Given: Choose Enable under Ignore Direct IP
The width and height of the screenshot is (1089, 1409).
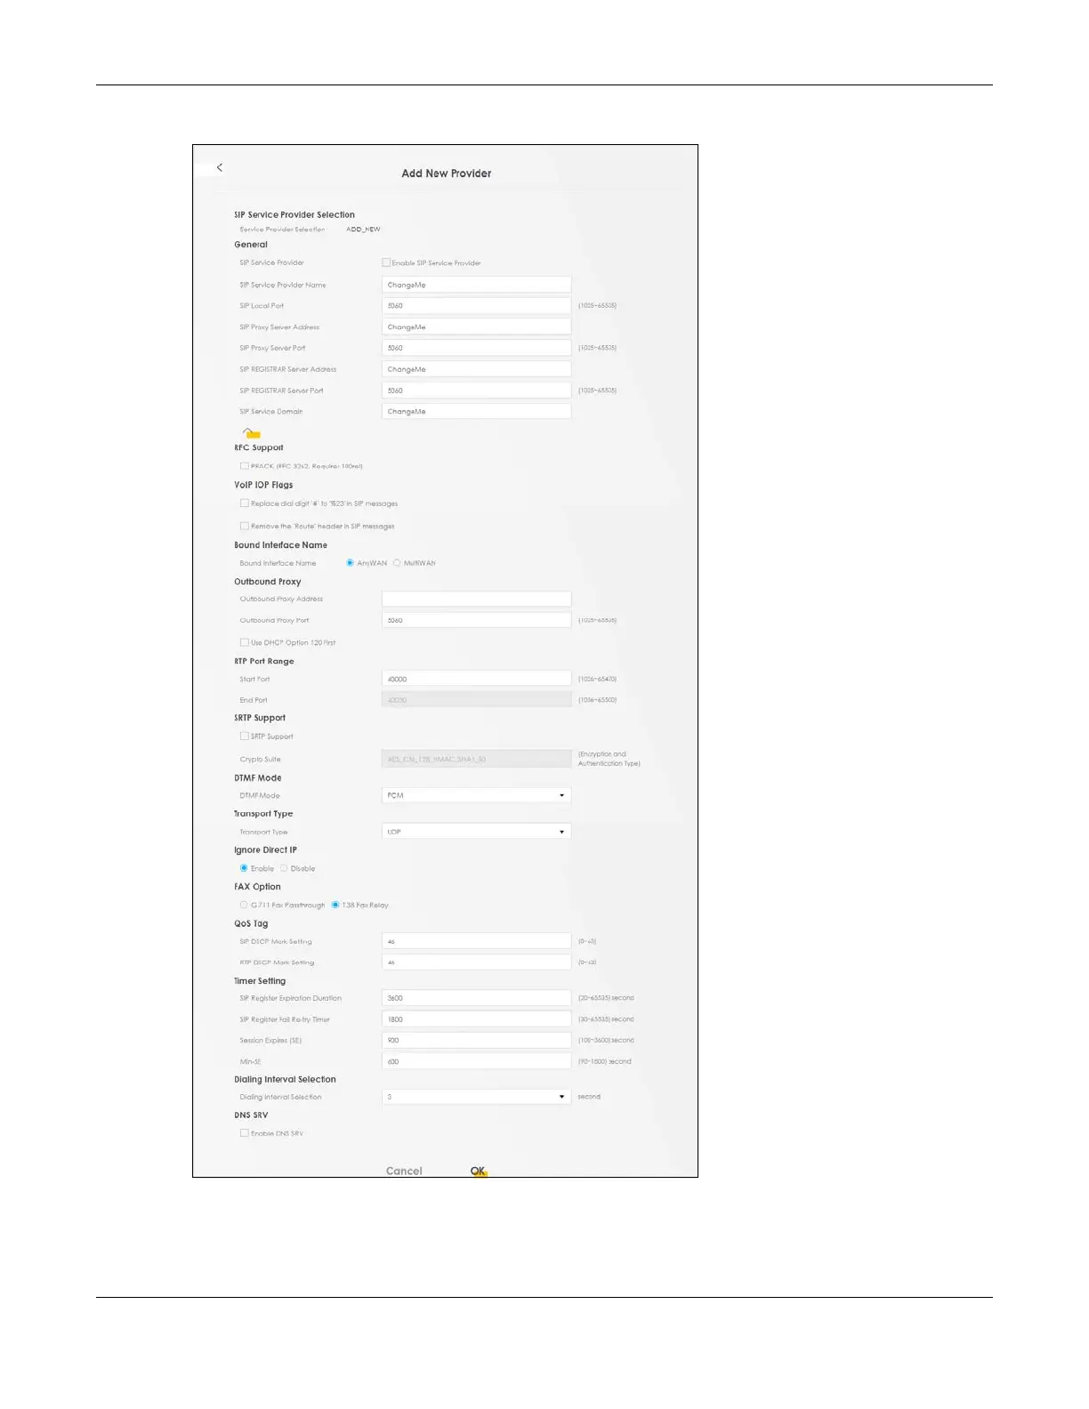Looking at the screenshot, I should pyautogui.click(x=244, y=868).
